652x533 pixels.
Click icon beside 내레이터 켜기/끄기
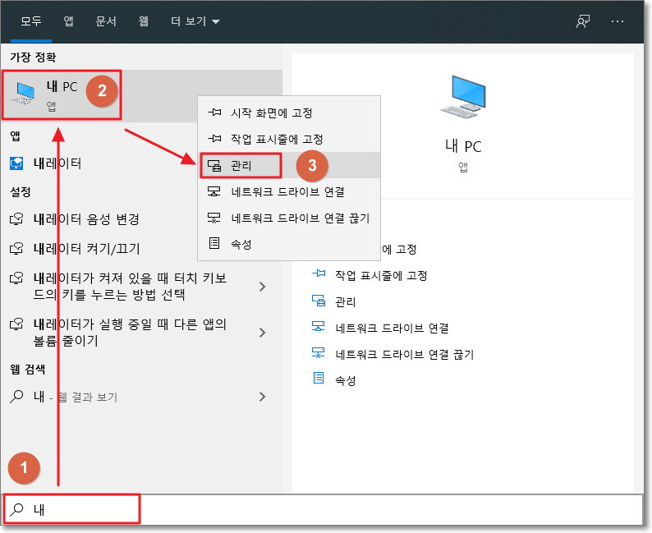(16, 249)
